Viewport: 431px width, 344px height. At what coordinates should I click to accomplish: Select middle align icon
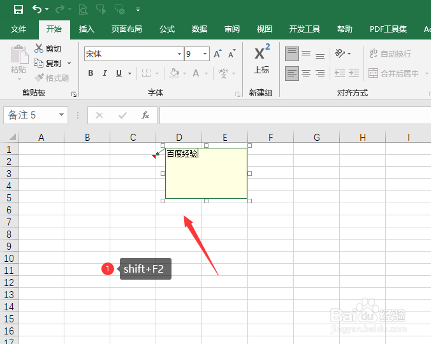(306, 54)
